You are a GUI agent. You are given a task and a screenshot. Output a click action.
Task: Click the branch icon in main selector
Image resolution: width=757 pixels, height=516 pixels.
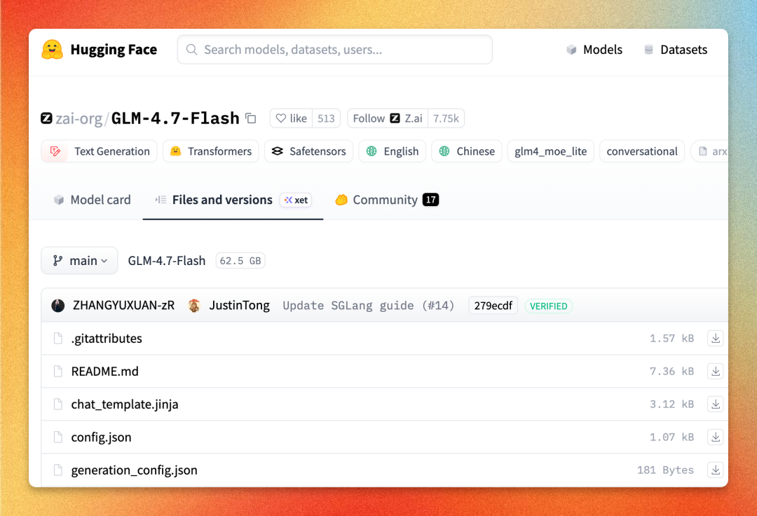click(x=57, y=261)
